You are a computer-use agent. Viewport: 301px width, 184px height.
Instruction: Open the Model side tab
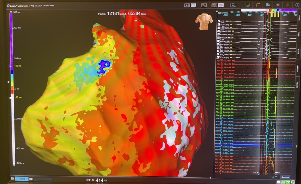[299, 18]
